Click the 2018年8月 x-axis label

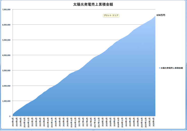pos(114,122)
